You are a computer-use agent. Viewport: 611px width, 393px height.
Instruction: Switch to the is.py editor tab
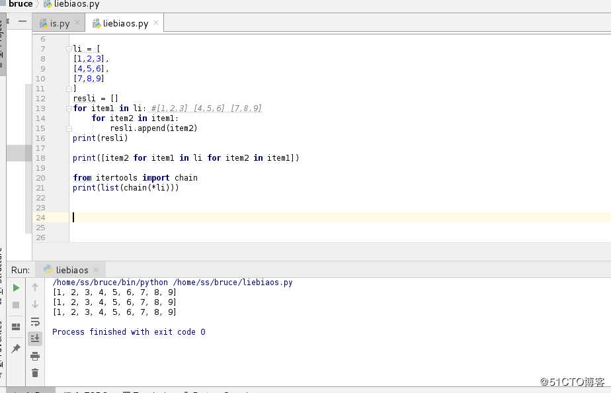(58, 23)
